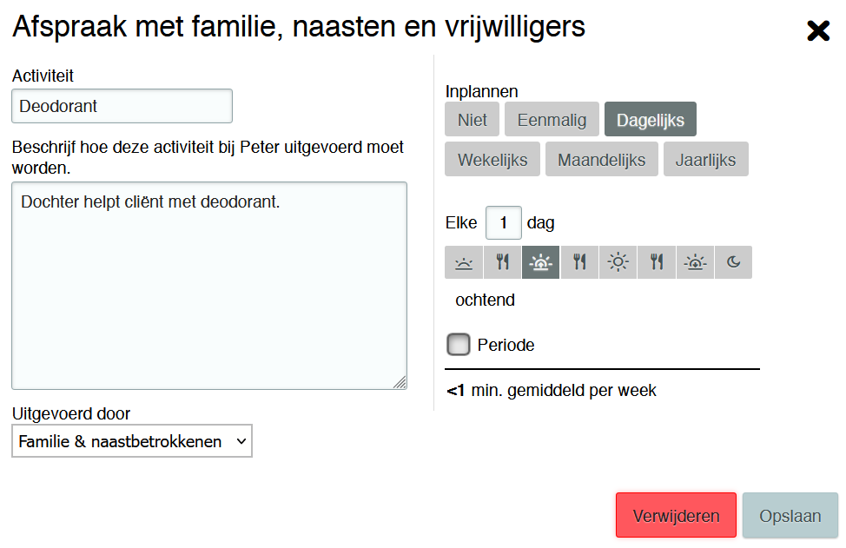Switch scheduling to Maandelijks
Screen dimensions: 846x548
click(601, 160)
